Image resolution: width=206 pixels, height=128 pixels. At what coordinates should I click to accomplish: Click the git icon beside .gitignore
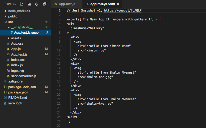(5, 81)
